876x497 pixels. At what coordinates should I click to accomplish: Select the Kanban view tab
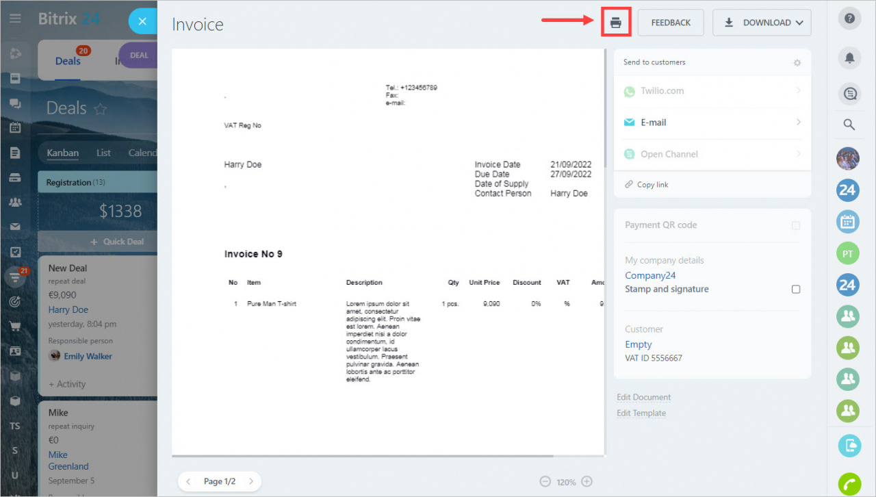63,153
